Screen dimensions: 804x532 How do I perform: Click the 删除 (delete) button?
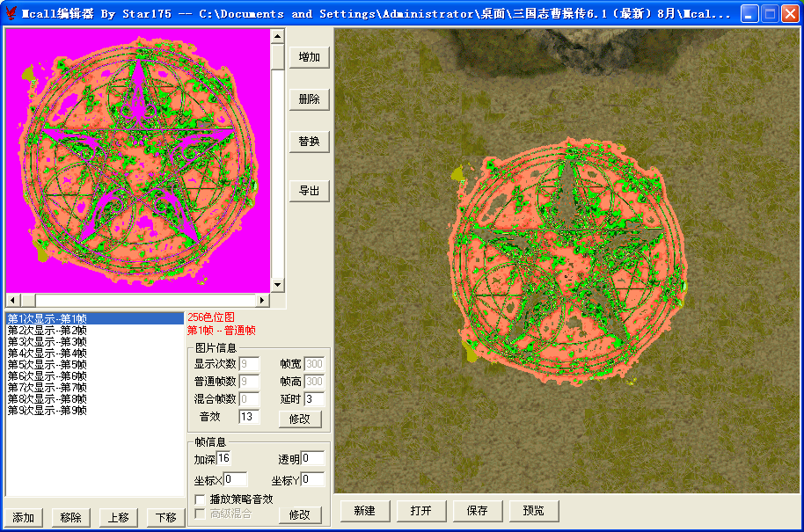tap(309, 98)
